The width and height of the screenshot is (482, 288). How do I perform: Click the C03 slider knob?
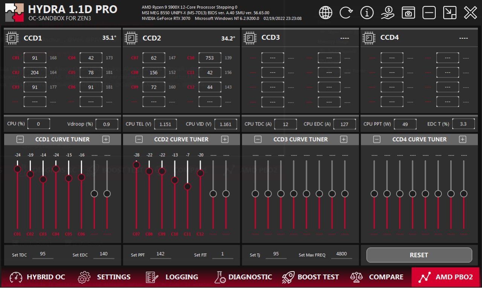(x=43, y=179)
